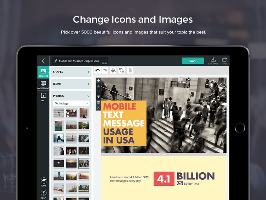Delete selection with trash can icon
This screenshot has width=266, height=200.
tap(130, 70)
